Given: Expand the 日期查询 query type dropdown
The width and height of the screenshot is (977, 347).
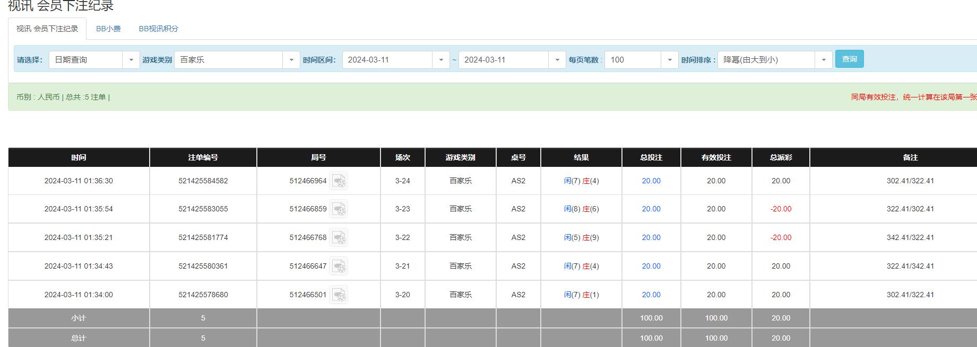Looking at the screenshot, I should point(94,60).
